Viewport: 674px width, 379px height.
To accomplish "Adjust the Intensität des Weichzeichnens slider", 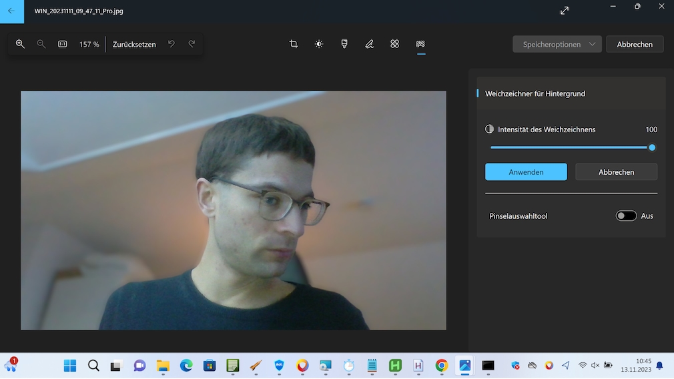I will coord(571,147).
